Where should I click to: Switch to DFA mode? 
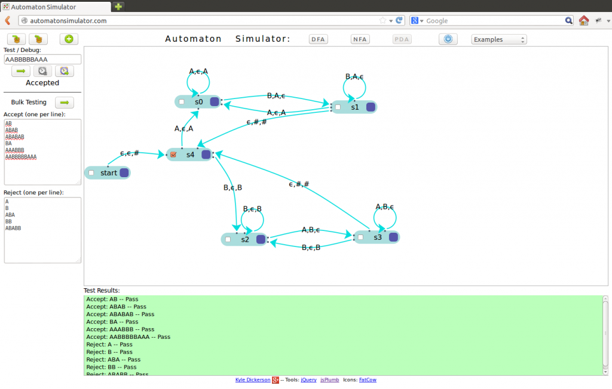point(319,39)
